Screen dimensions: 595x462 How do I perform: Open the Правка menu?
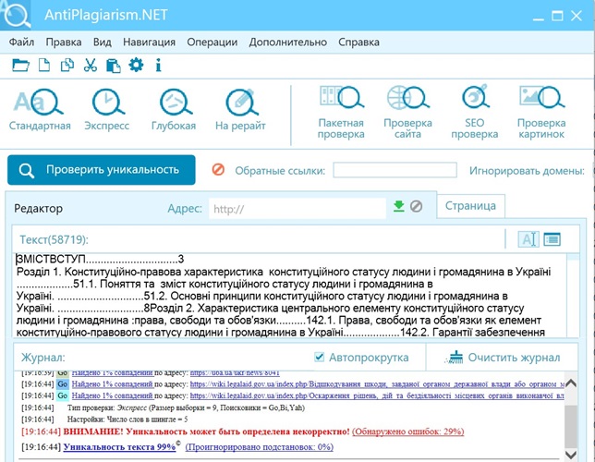pyautogui.click(x=64, y=43)
